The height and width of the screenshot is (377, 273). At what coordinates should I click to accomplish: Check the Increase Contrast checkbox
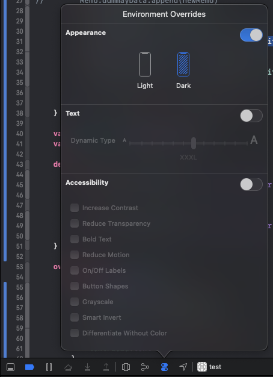75,208
